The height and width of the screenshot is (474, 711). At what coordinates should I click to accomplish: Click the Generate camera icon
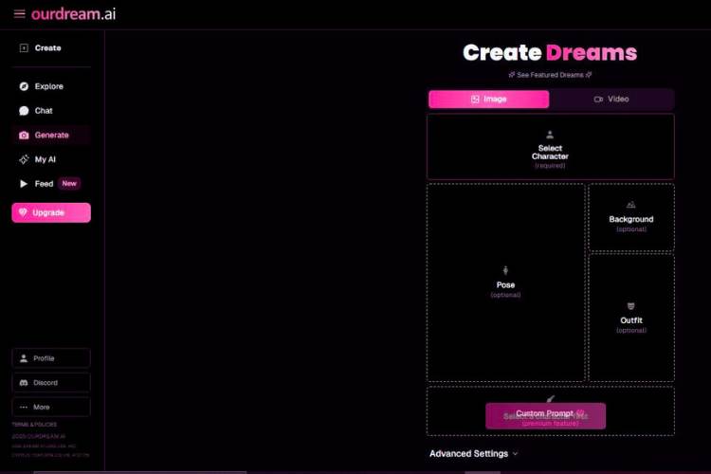click(x=24, y=136)
